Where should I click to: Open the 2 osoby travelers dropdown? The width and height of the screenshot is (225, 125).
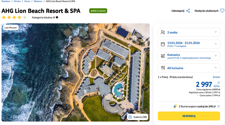pos(189,32)
